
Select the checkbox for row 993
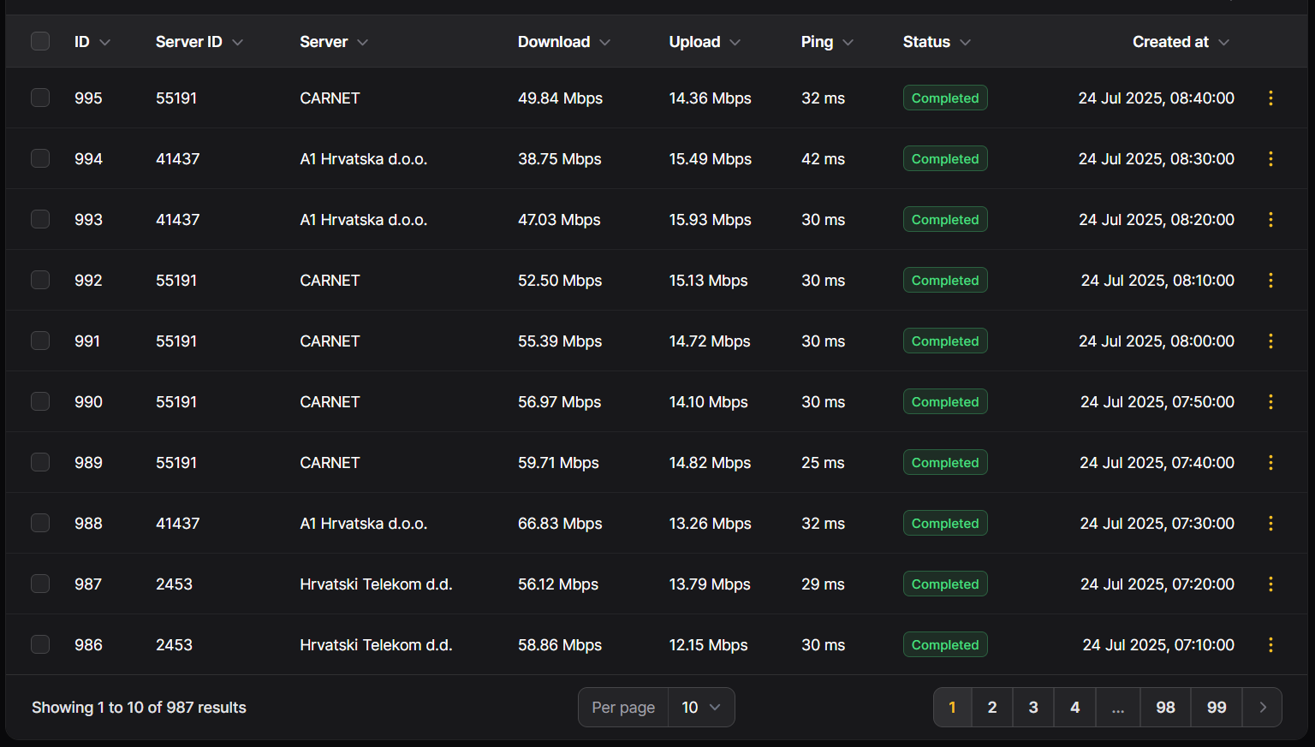pyautogui.click(x=40, y=219)
